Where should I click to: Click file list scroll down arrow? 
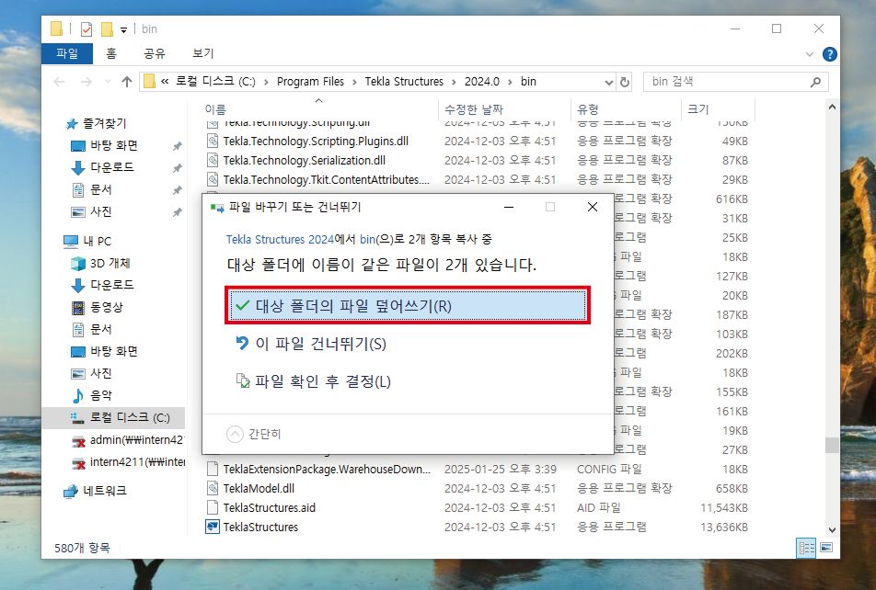[832, 530]
